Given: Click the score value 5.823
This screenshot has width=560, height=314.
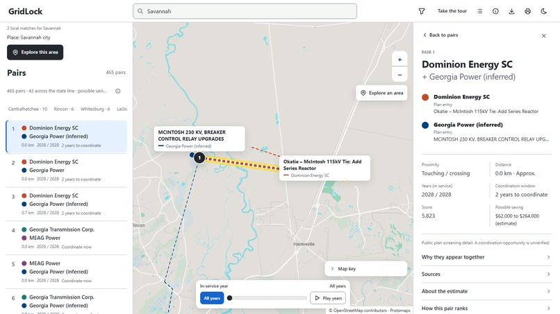Looking at the screenshot, I should tap(428, 216).
